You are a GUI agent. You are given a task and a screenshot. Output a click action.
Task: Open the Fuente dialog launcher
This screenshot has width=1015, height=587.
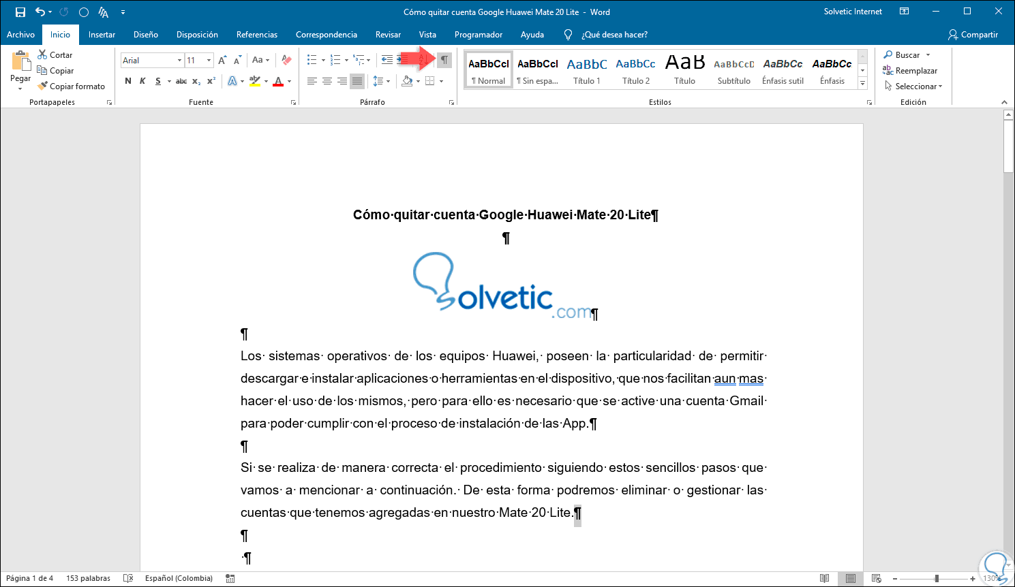tap(294, 102)
